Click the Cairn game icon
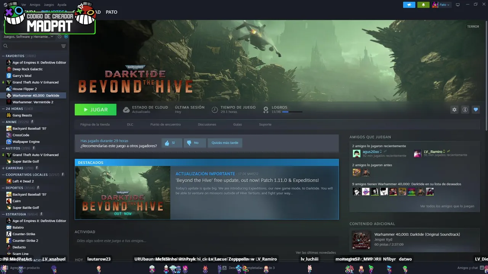The width and height of the screenshot is (488, 274). pyautogui.click(x=9, y=201)
